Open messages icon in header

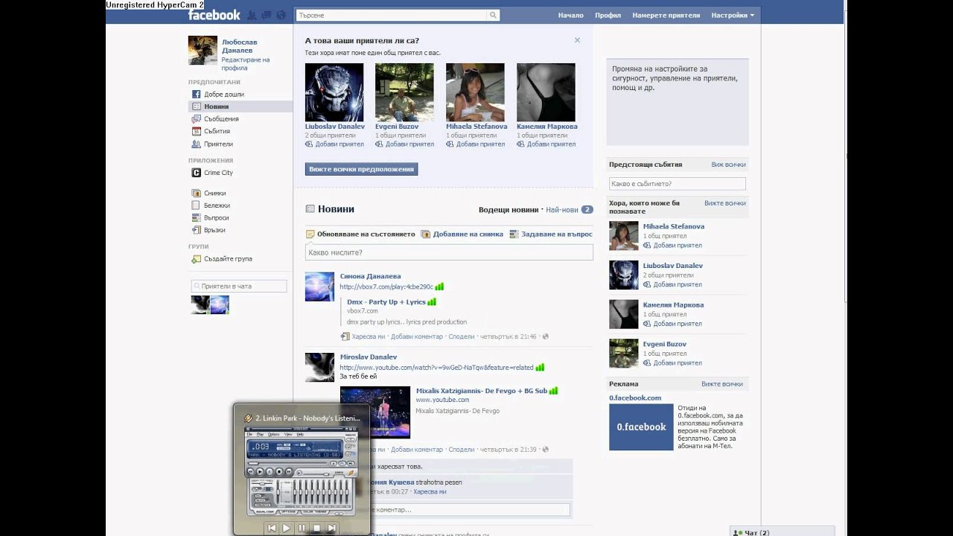pyautogui.click(x=267, y=15)
